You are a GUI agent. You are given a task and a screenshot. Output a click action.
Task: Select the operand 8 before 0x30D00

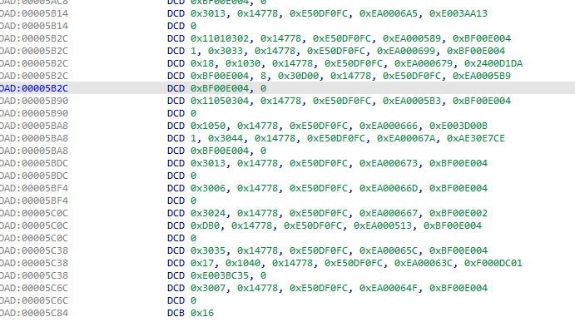(263, 76)
